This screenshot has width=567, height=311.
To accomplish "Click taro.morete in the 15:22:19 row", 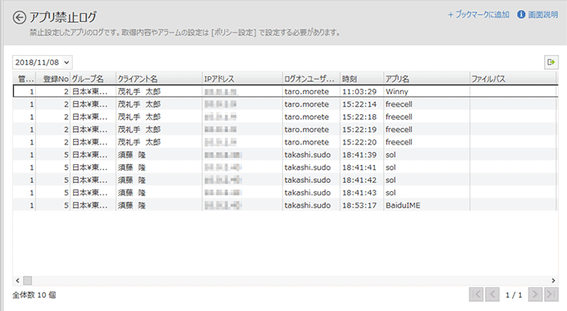I will [x=307, y=130].
